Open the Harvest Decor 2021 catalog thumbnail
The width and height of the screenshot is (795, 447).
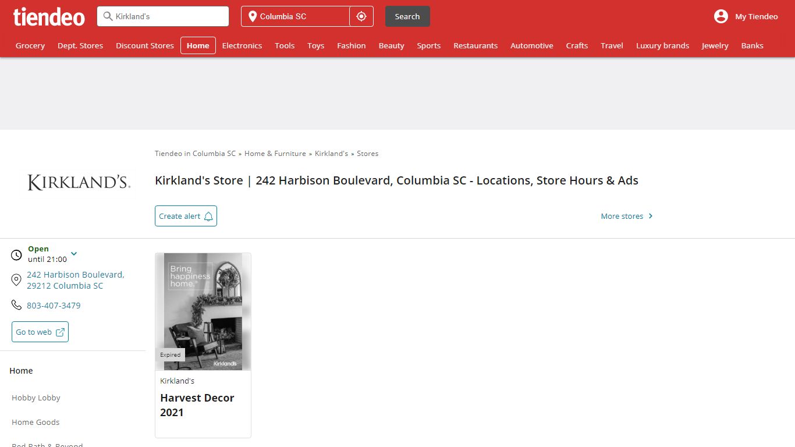click(203, 311)
